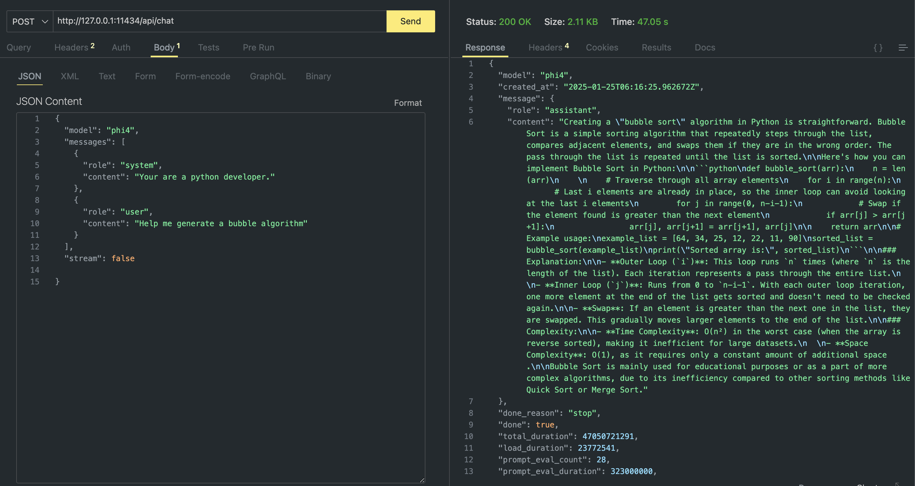The width and height of the screenshot is (915, 486).
Task: Click the curly braces code snippet icon
Action: coord(878,48)
